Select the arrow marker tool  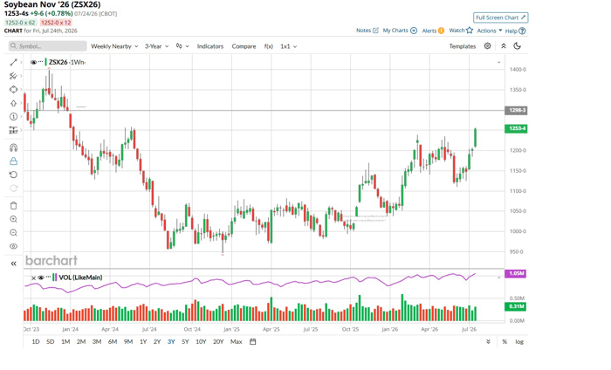(14, 103)
